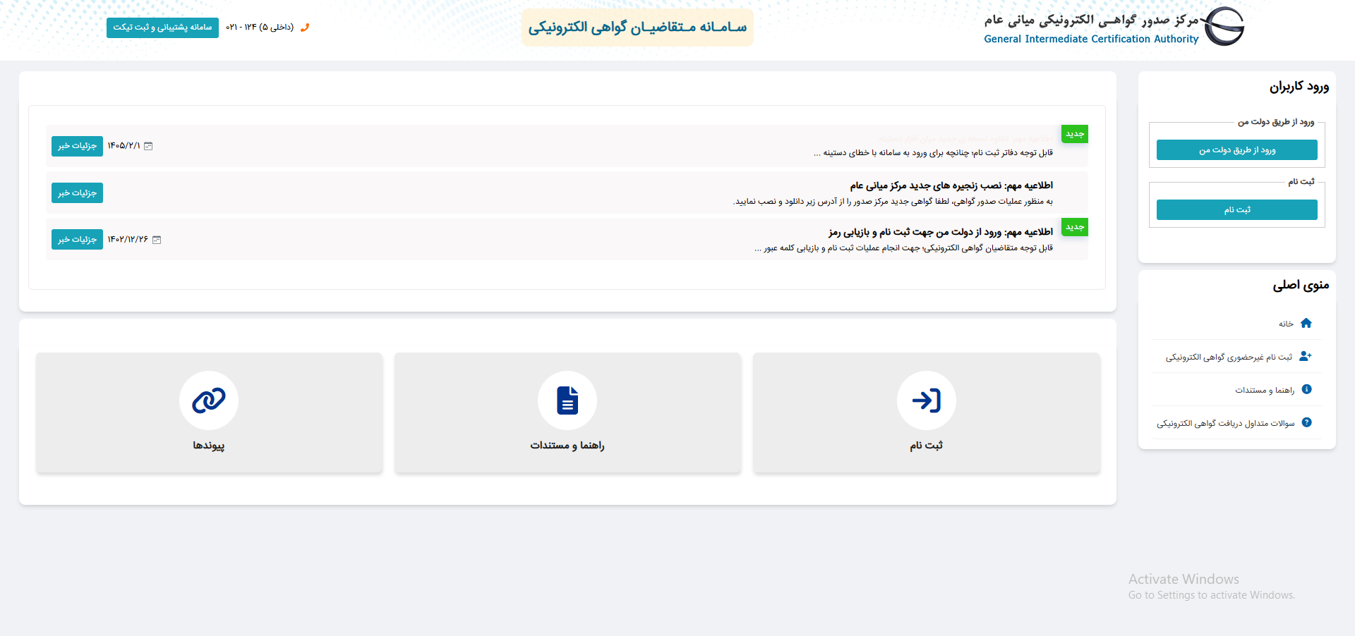The height and width of the screenshot is (636, 1355).
Task: Click the home icon in main menu
Action: 1306,323
